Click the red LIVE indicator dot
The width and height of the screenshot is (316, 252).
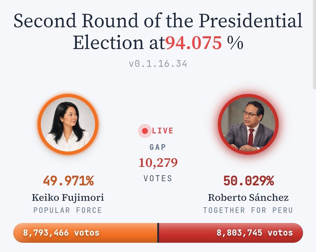tap(145, 131)
